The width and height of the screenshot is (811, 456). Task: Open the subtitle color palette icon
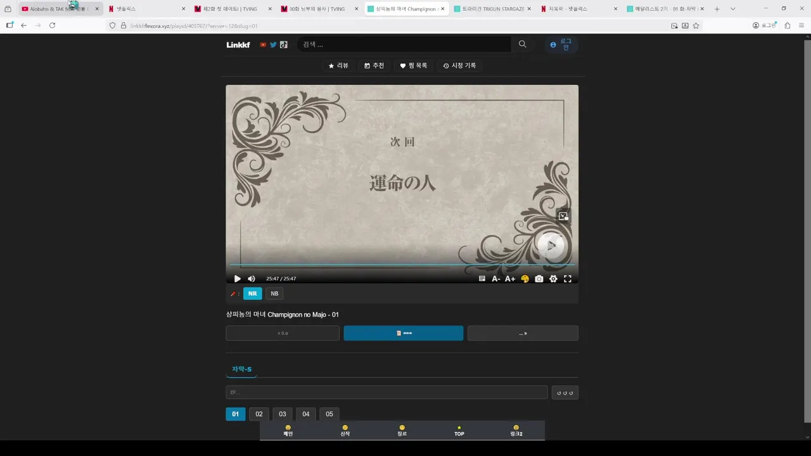click(525, 279)
